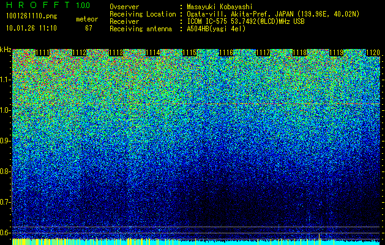Screen dimensions: 385x245
Task: Click the meteor count 67
Action: click(89, 28)
